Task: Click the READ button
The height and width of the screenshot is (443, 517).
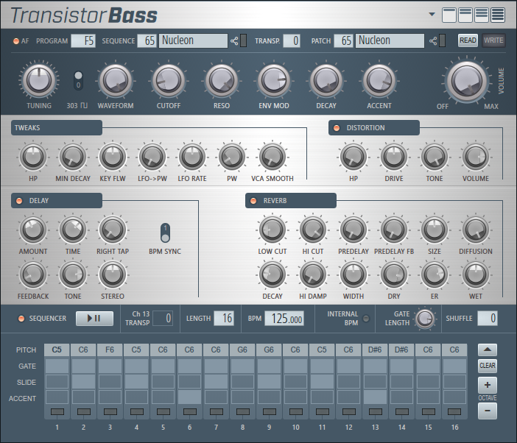Action: [x=468, y=40]
